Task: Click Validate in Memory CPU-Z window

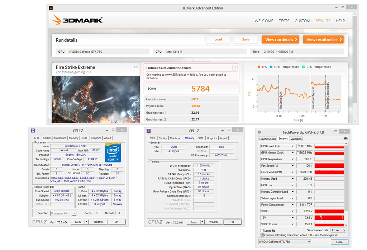Action: pyautogui.click(x=214, y=222)
